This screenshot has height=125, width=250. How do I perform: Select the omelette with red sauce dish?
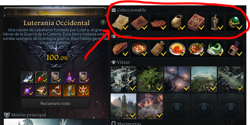tap(177, 49)
